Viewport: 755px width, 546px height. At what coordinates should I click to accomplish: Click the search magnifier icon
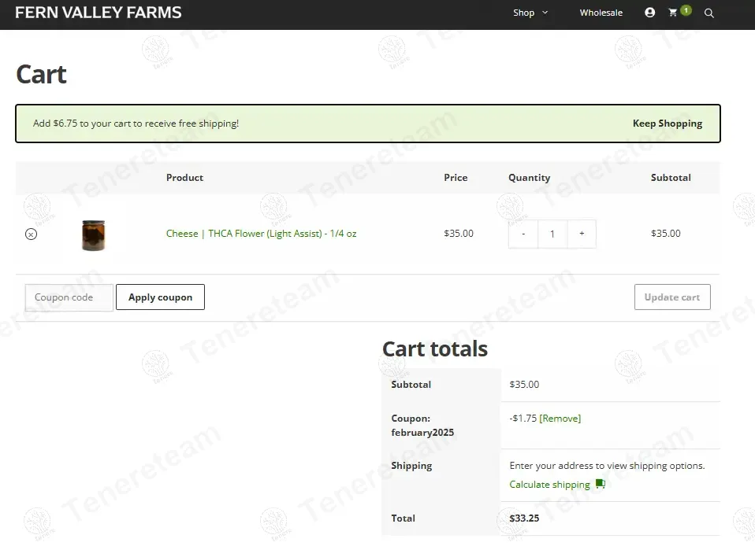709,13
